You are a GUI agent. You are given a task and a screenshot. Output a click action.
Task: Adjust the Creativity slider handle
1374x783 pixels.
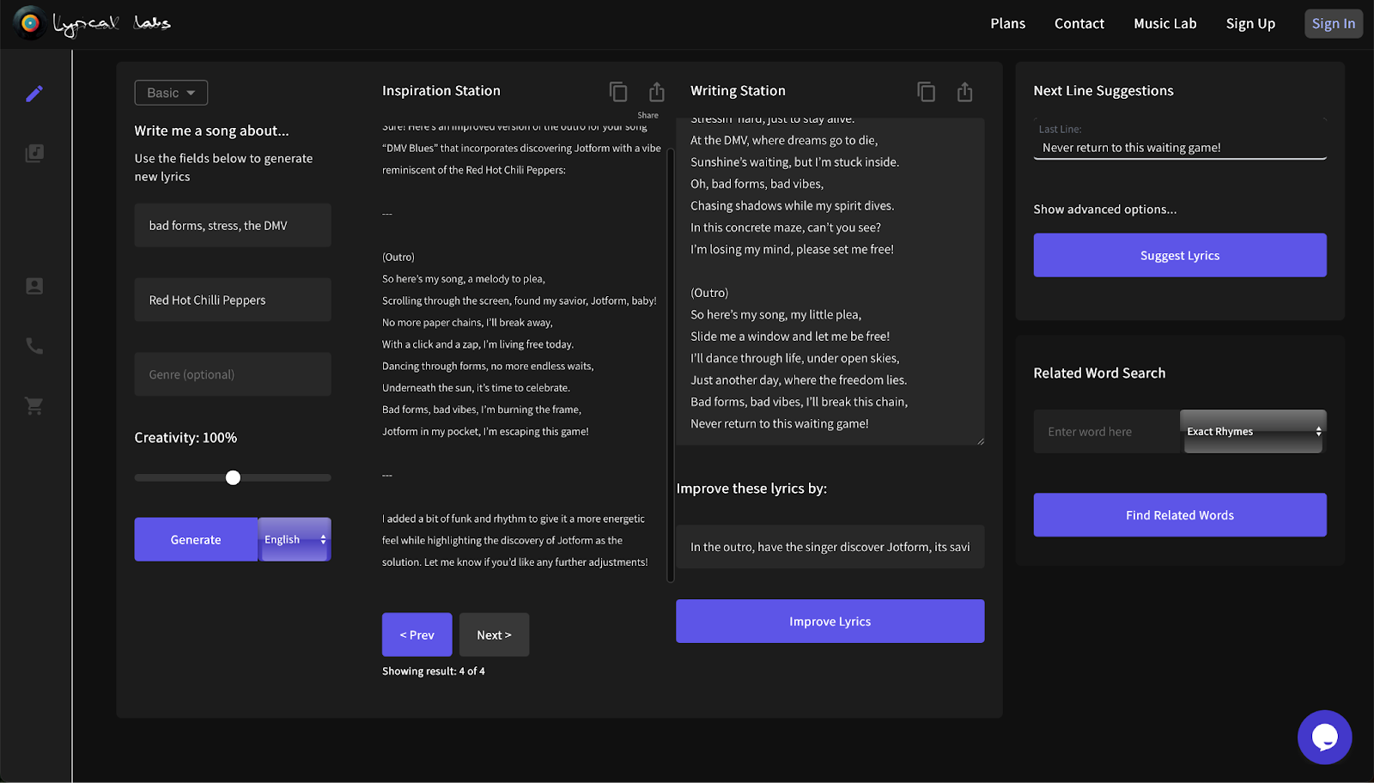(233, 478)
